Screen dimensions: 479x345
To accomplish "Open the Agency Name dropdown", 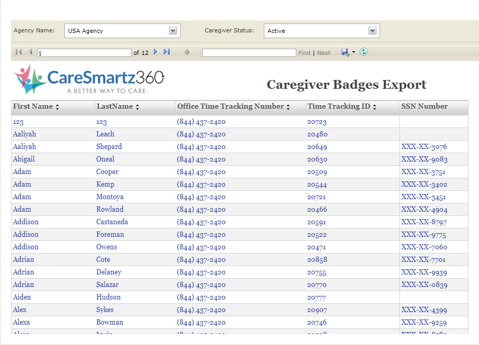I will click(173, 30).
